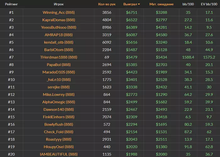Open KapralDomas (888) player link

click(x=58, y=20)
